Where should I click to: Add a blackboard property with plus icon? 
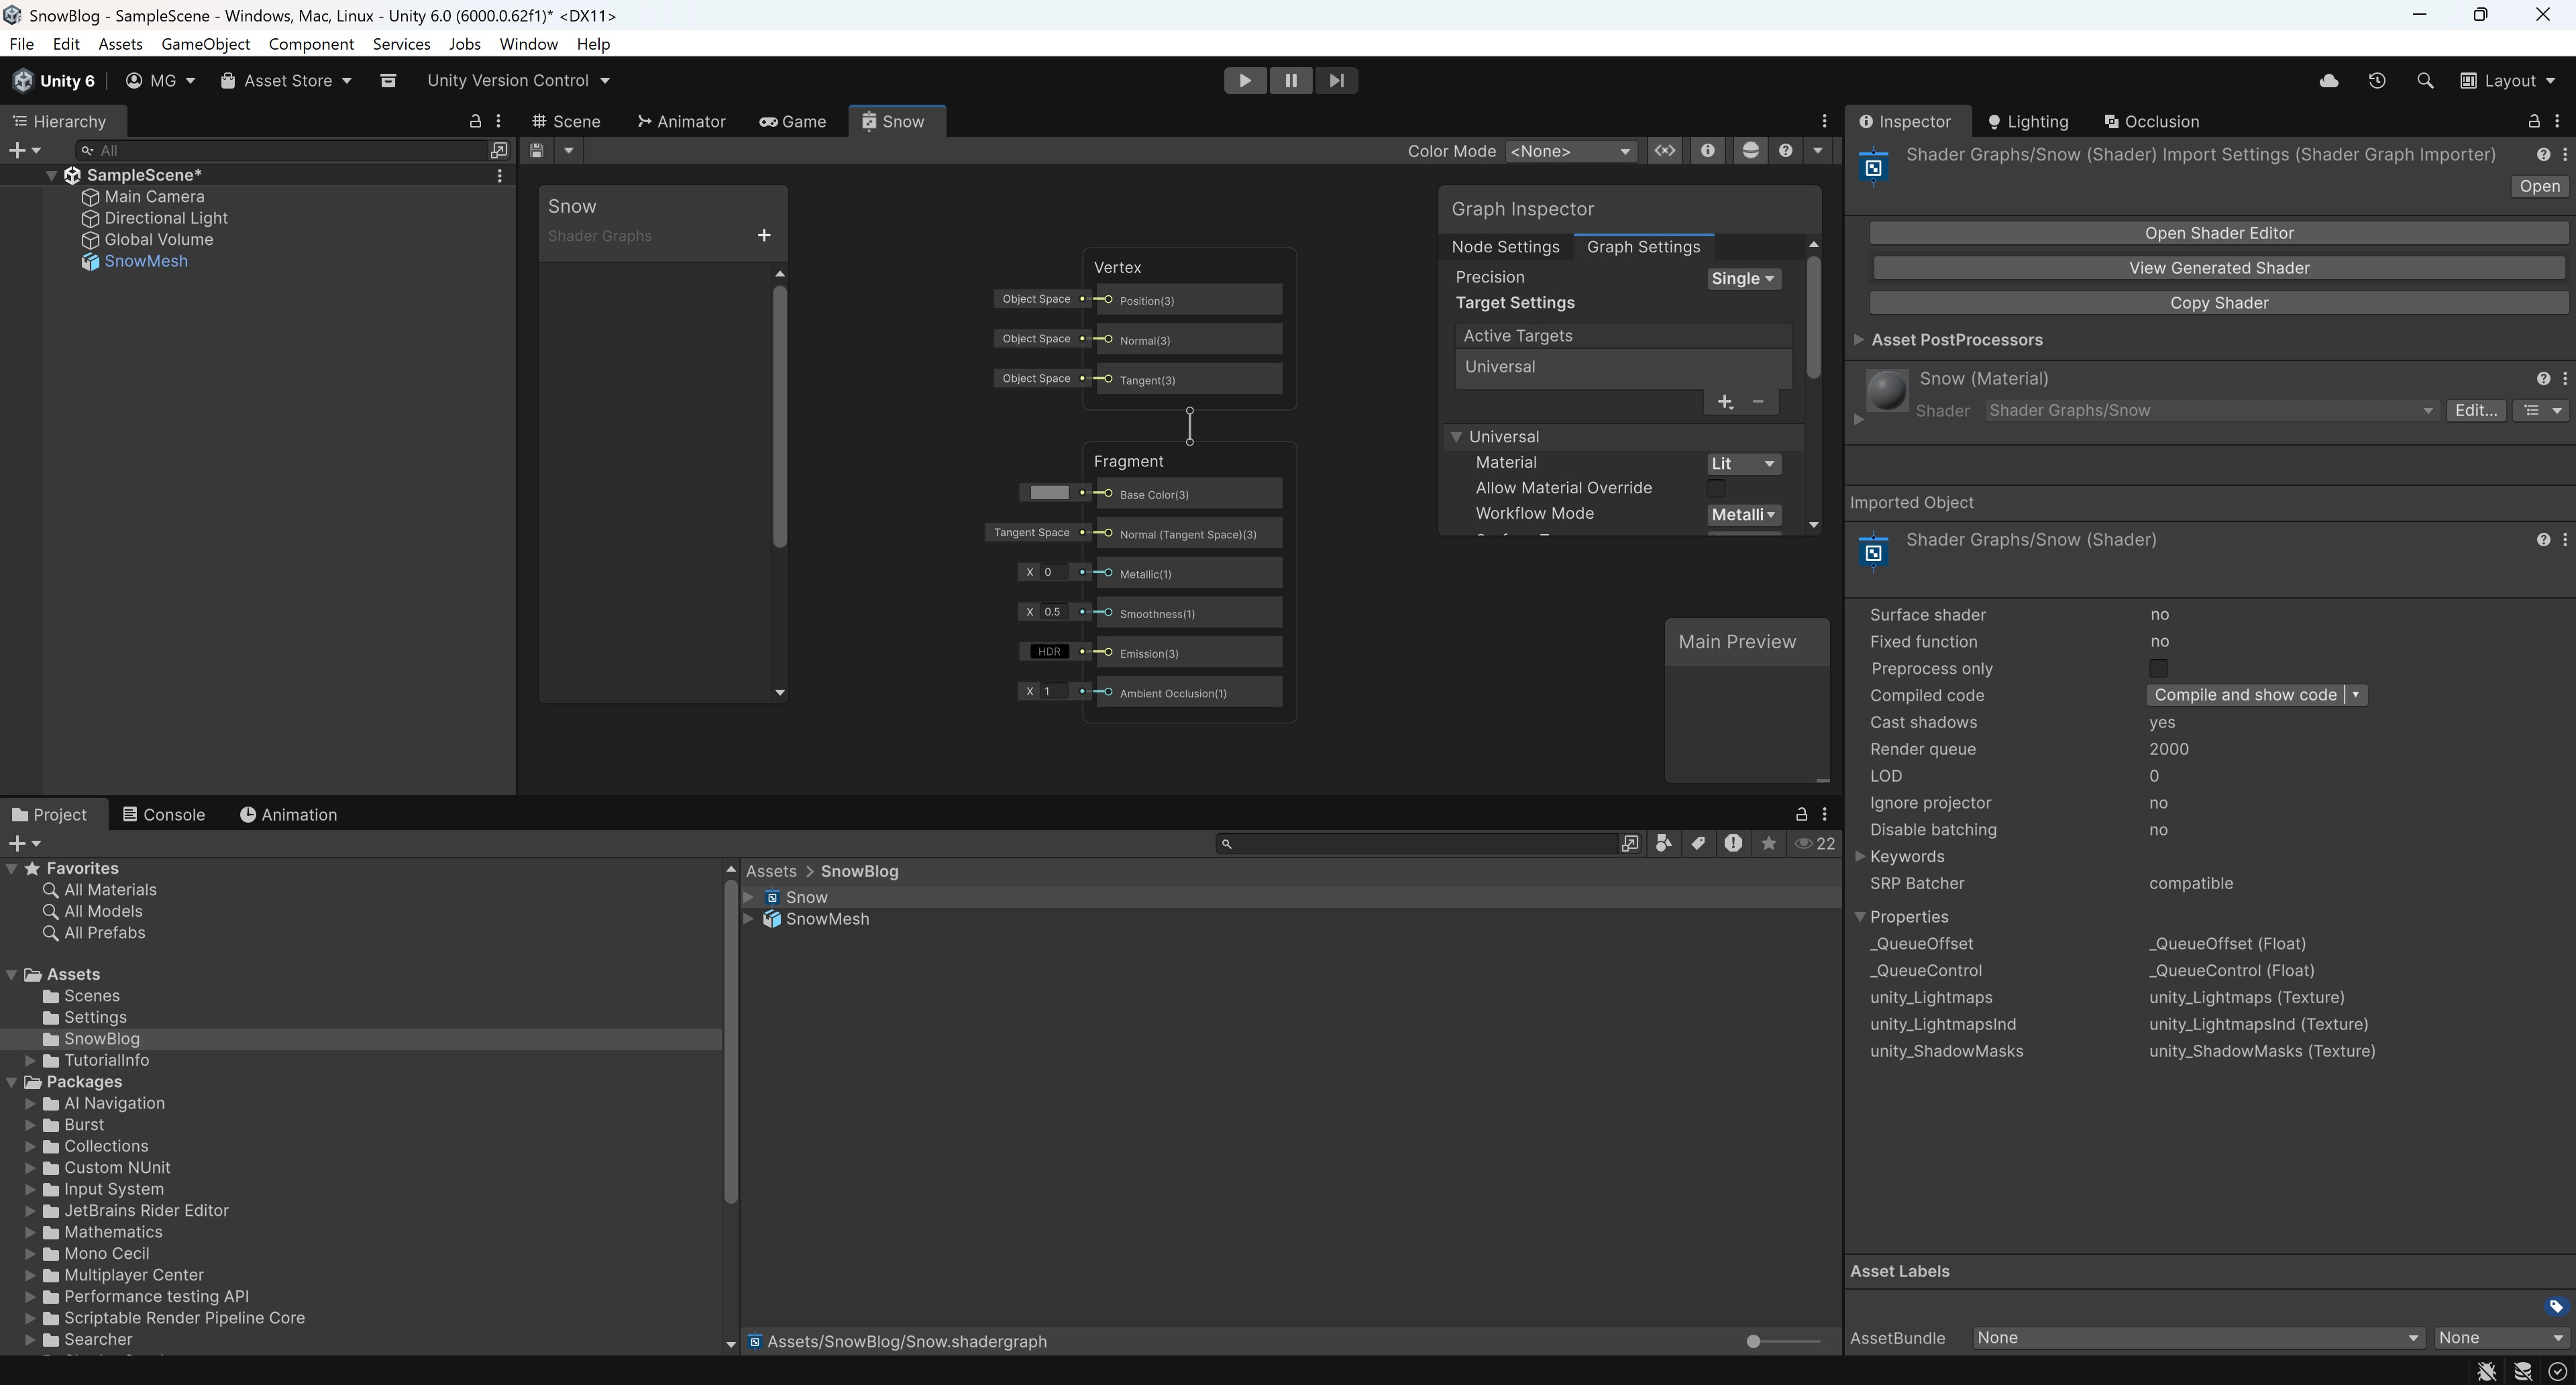click(x=764, y=236)
